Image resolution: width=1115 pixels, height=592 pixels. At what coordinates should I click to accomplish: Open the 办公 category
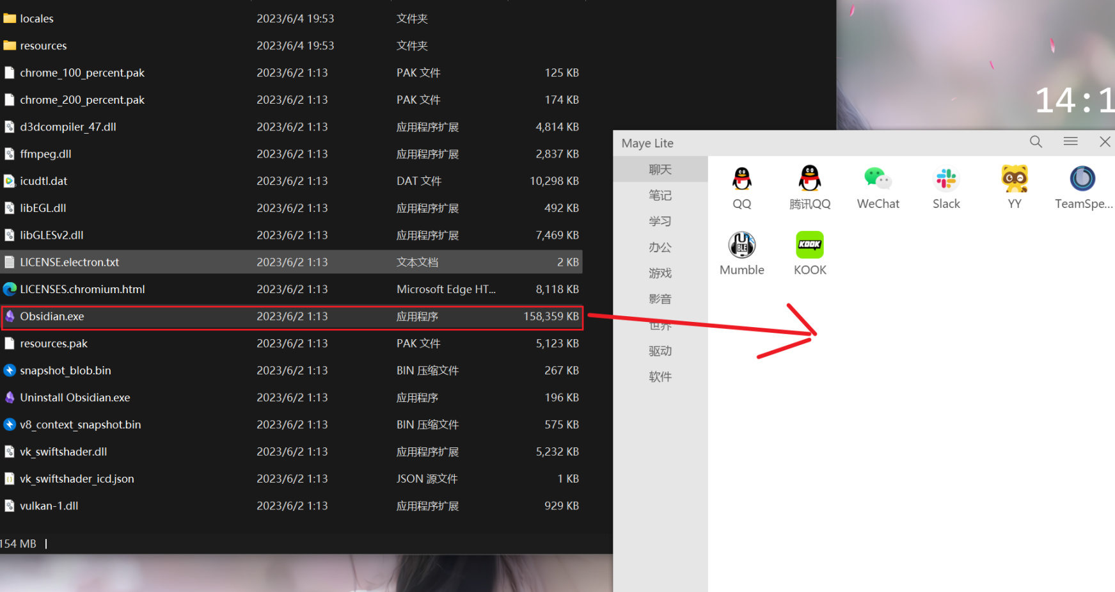tap(660, 247)
